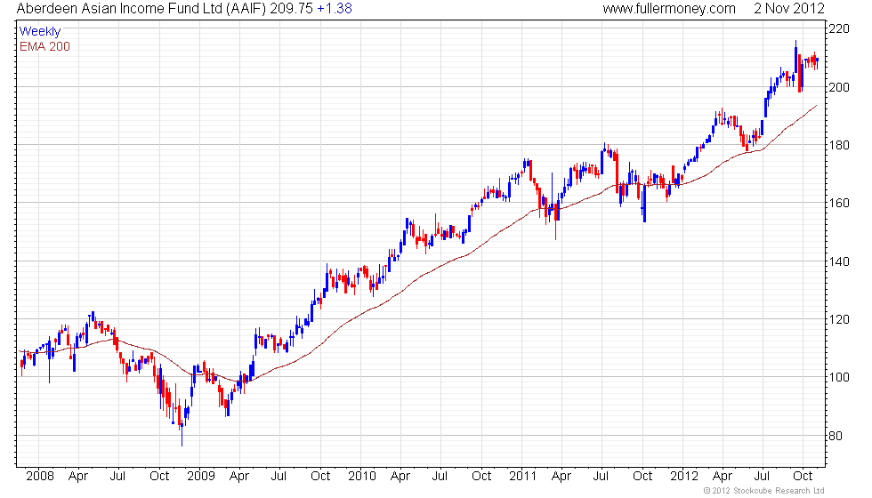Click the 2011 year axis label
This screenshot has height=498, width=872.
523,476
